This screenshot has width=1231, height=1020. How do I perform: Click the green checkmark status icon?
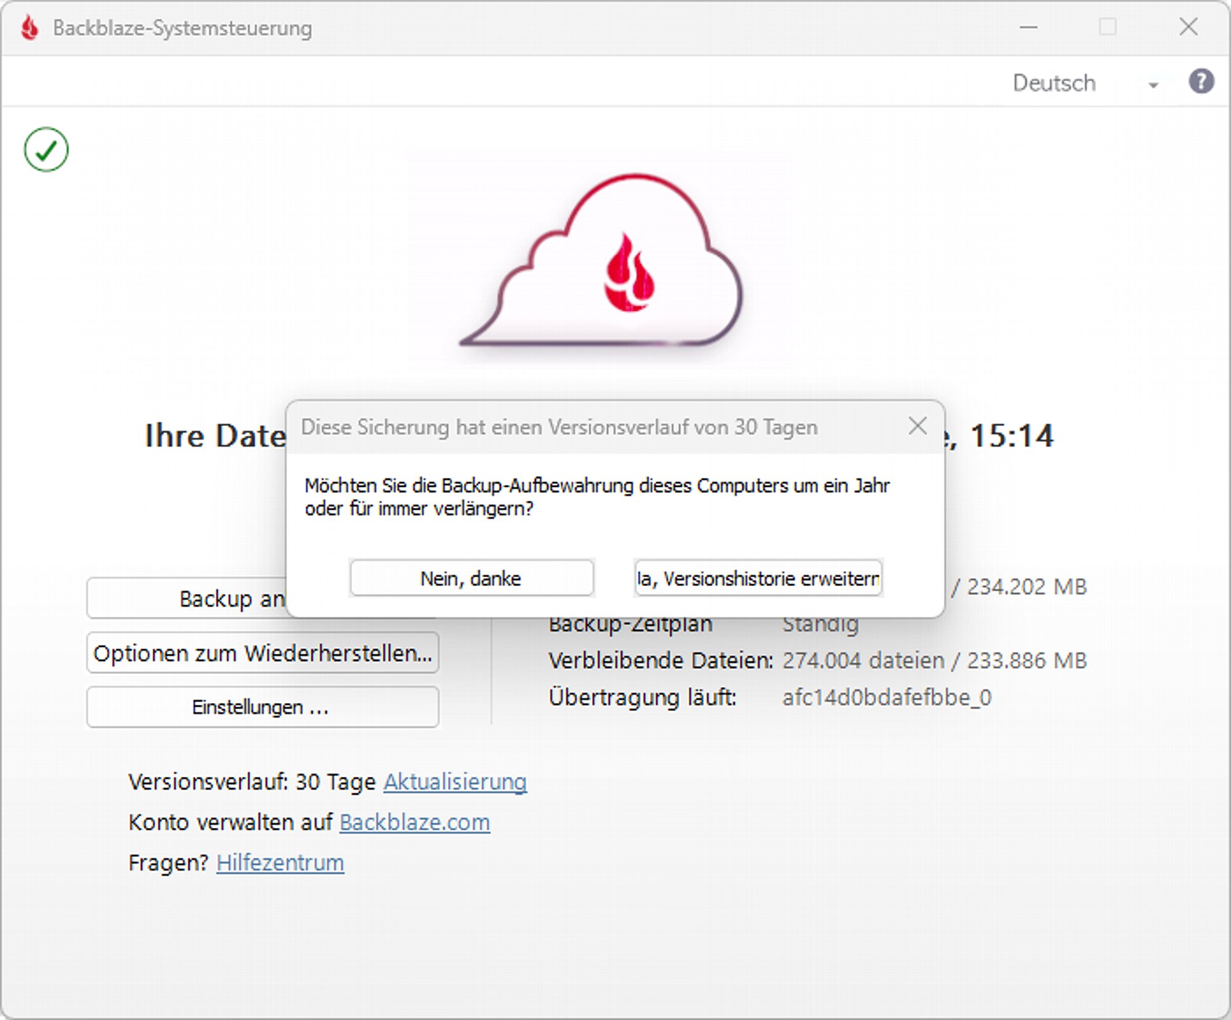[x=46, y=150]
